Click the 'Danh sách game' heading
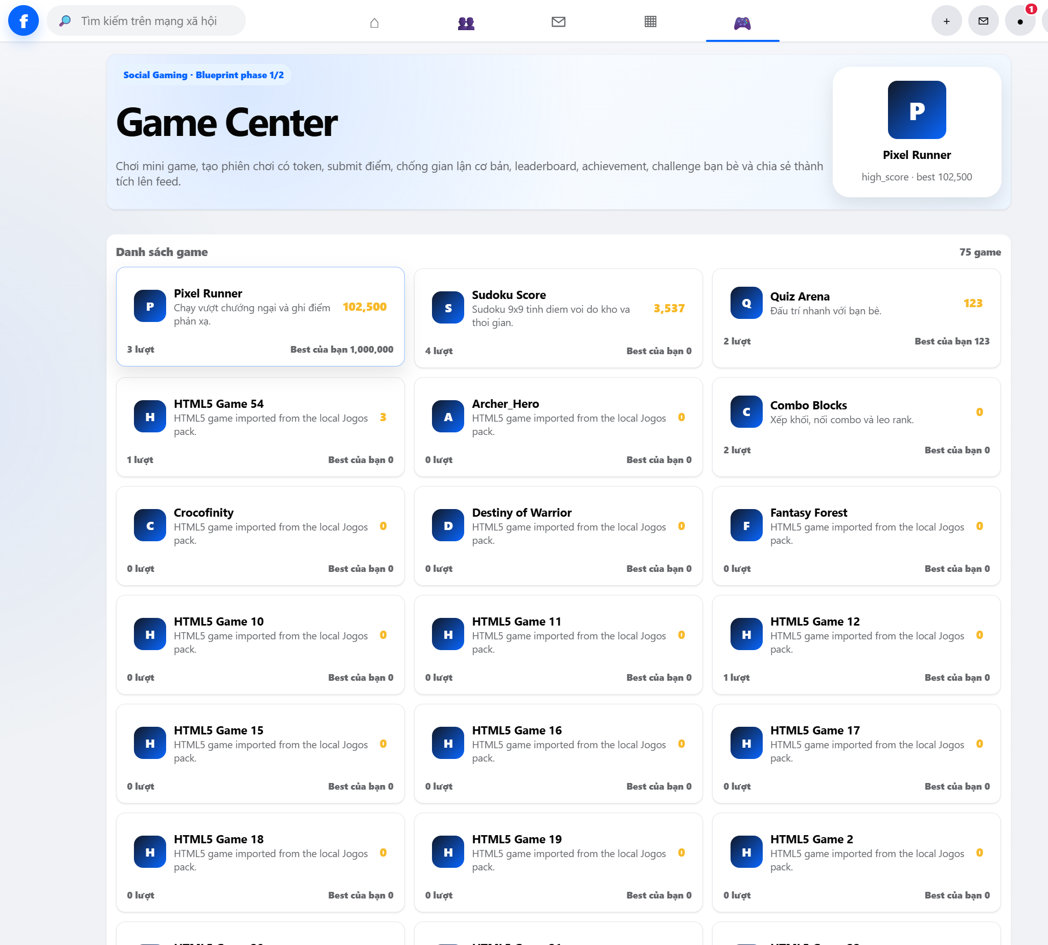Image resolution: width=1048 pixels, height=945 pixels. coord(162,252)
